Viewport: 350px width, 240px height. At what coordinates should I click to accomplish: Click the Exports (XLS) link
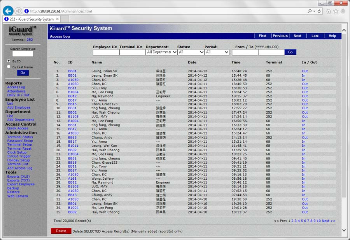[19, 176]
